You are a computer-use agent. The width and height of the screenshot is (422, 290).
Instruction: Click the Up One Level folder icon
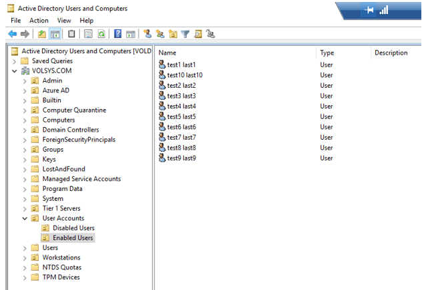42,33
